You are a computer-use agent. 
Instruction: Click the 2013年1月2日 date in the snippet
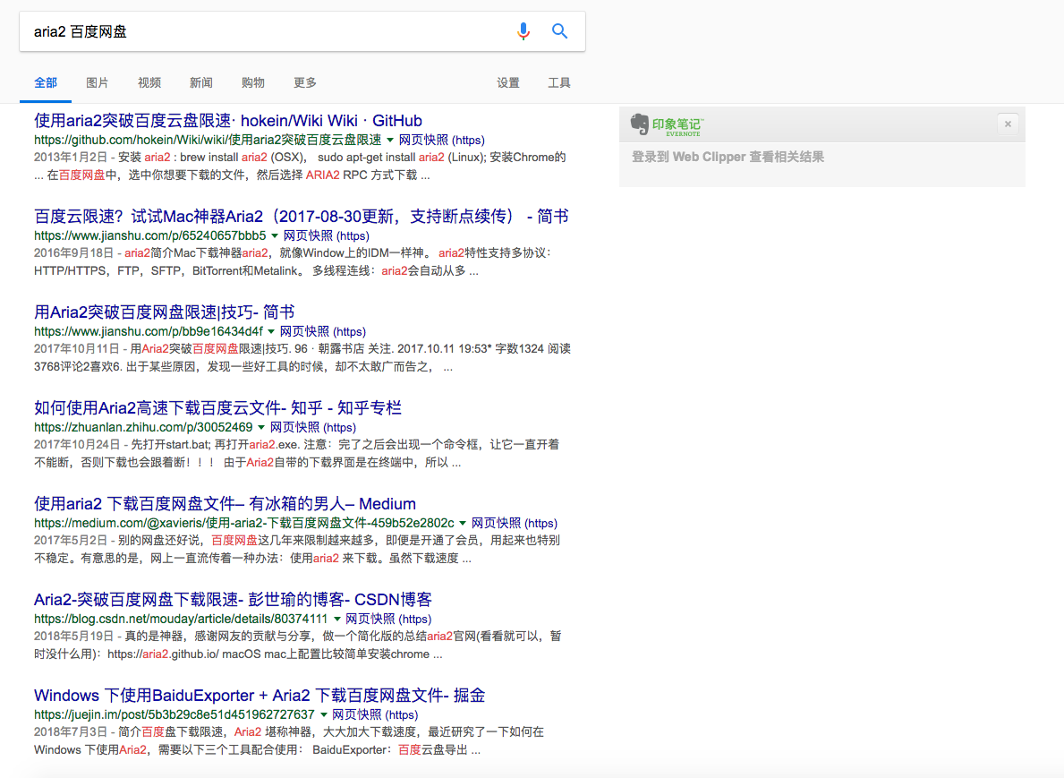[x=71, y=158]
